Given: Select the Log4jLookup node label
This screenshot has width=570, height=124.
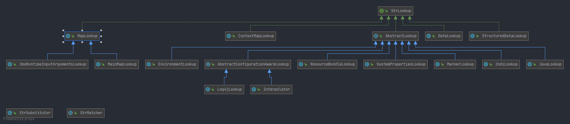Looking at the screenshot, I should [229, 89].
